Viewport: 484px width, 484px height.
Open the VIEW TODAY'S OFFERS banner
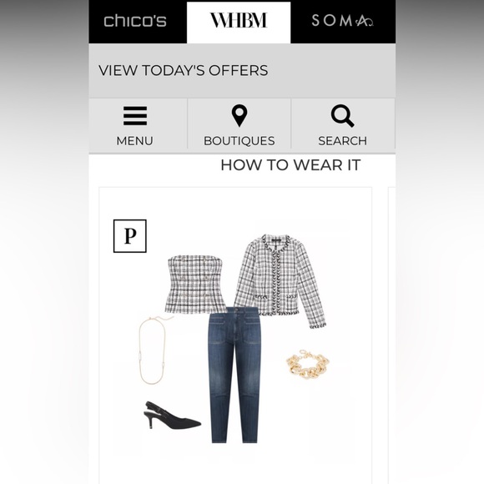184,70
